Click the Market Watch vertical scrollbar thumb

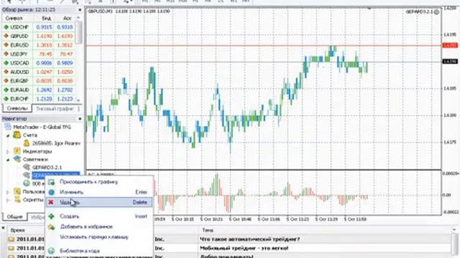(78, 32)
